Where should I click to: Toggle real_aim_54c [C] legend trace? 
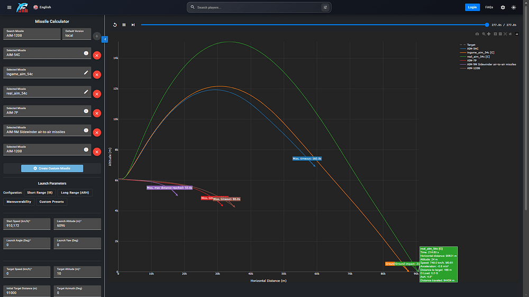(x=475, y=57)
